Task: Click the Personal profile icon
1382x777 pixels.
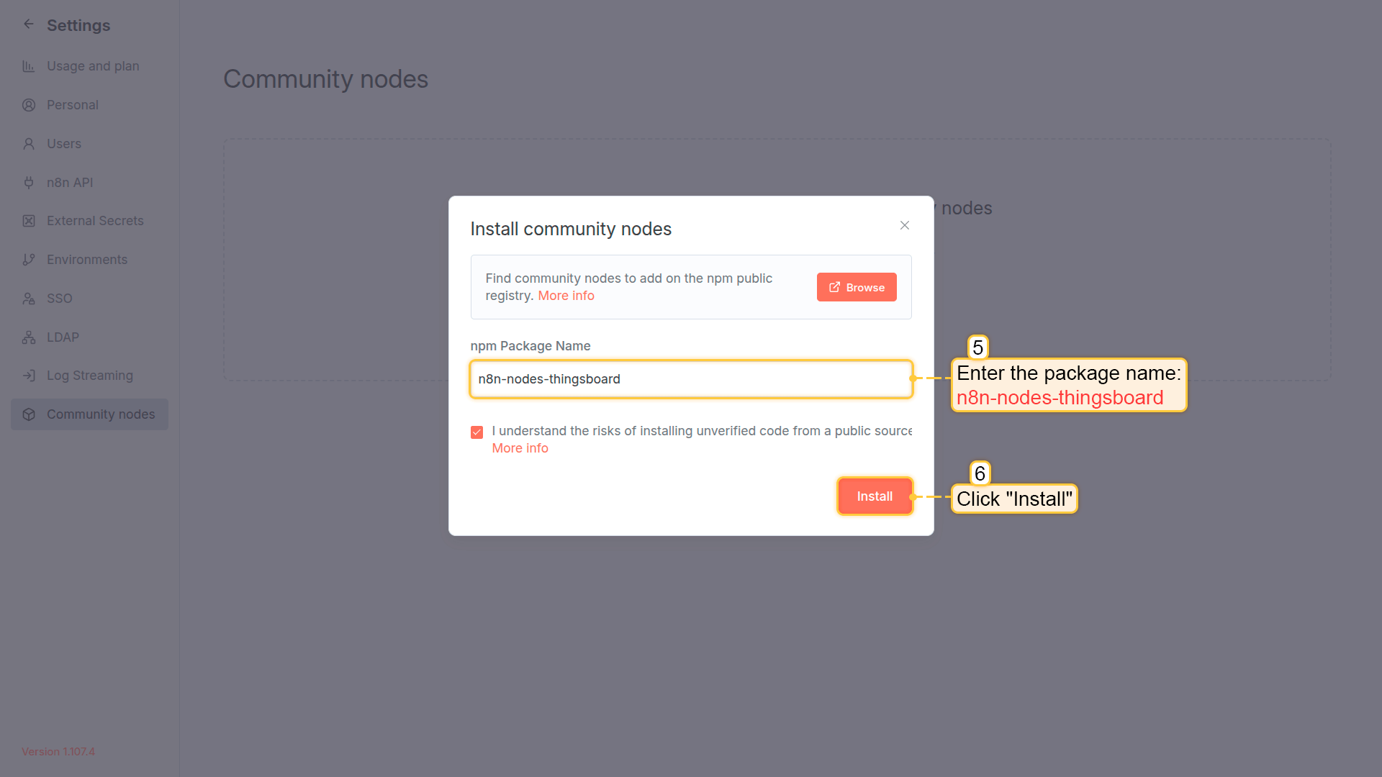Action: click(29, 105)
